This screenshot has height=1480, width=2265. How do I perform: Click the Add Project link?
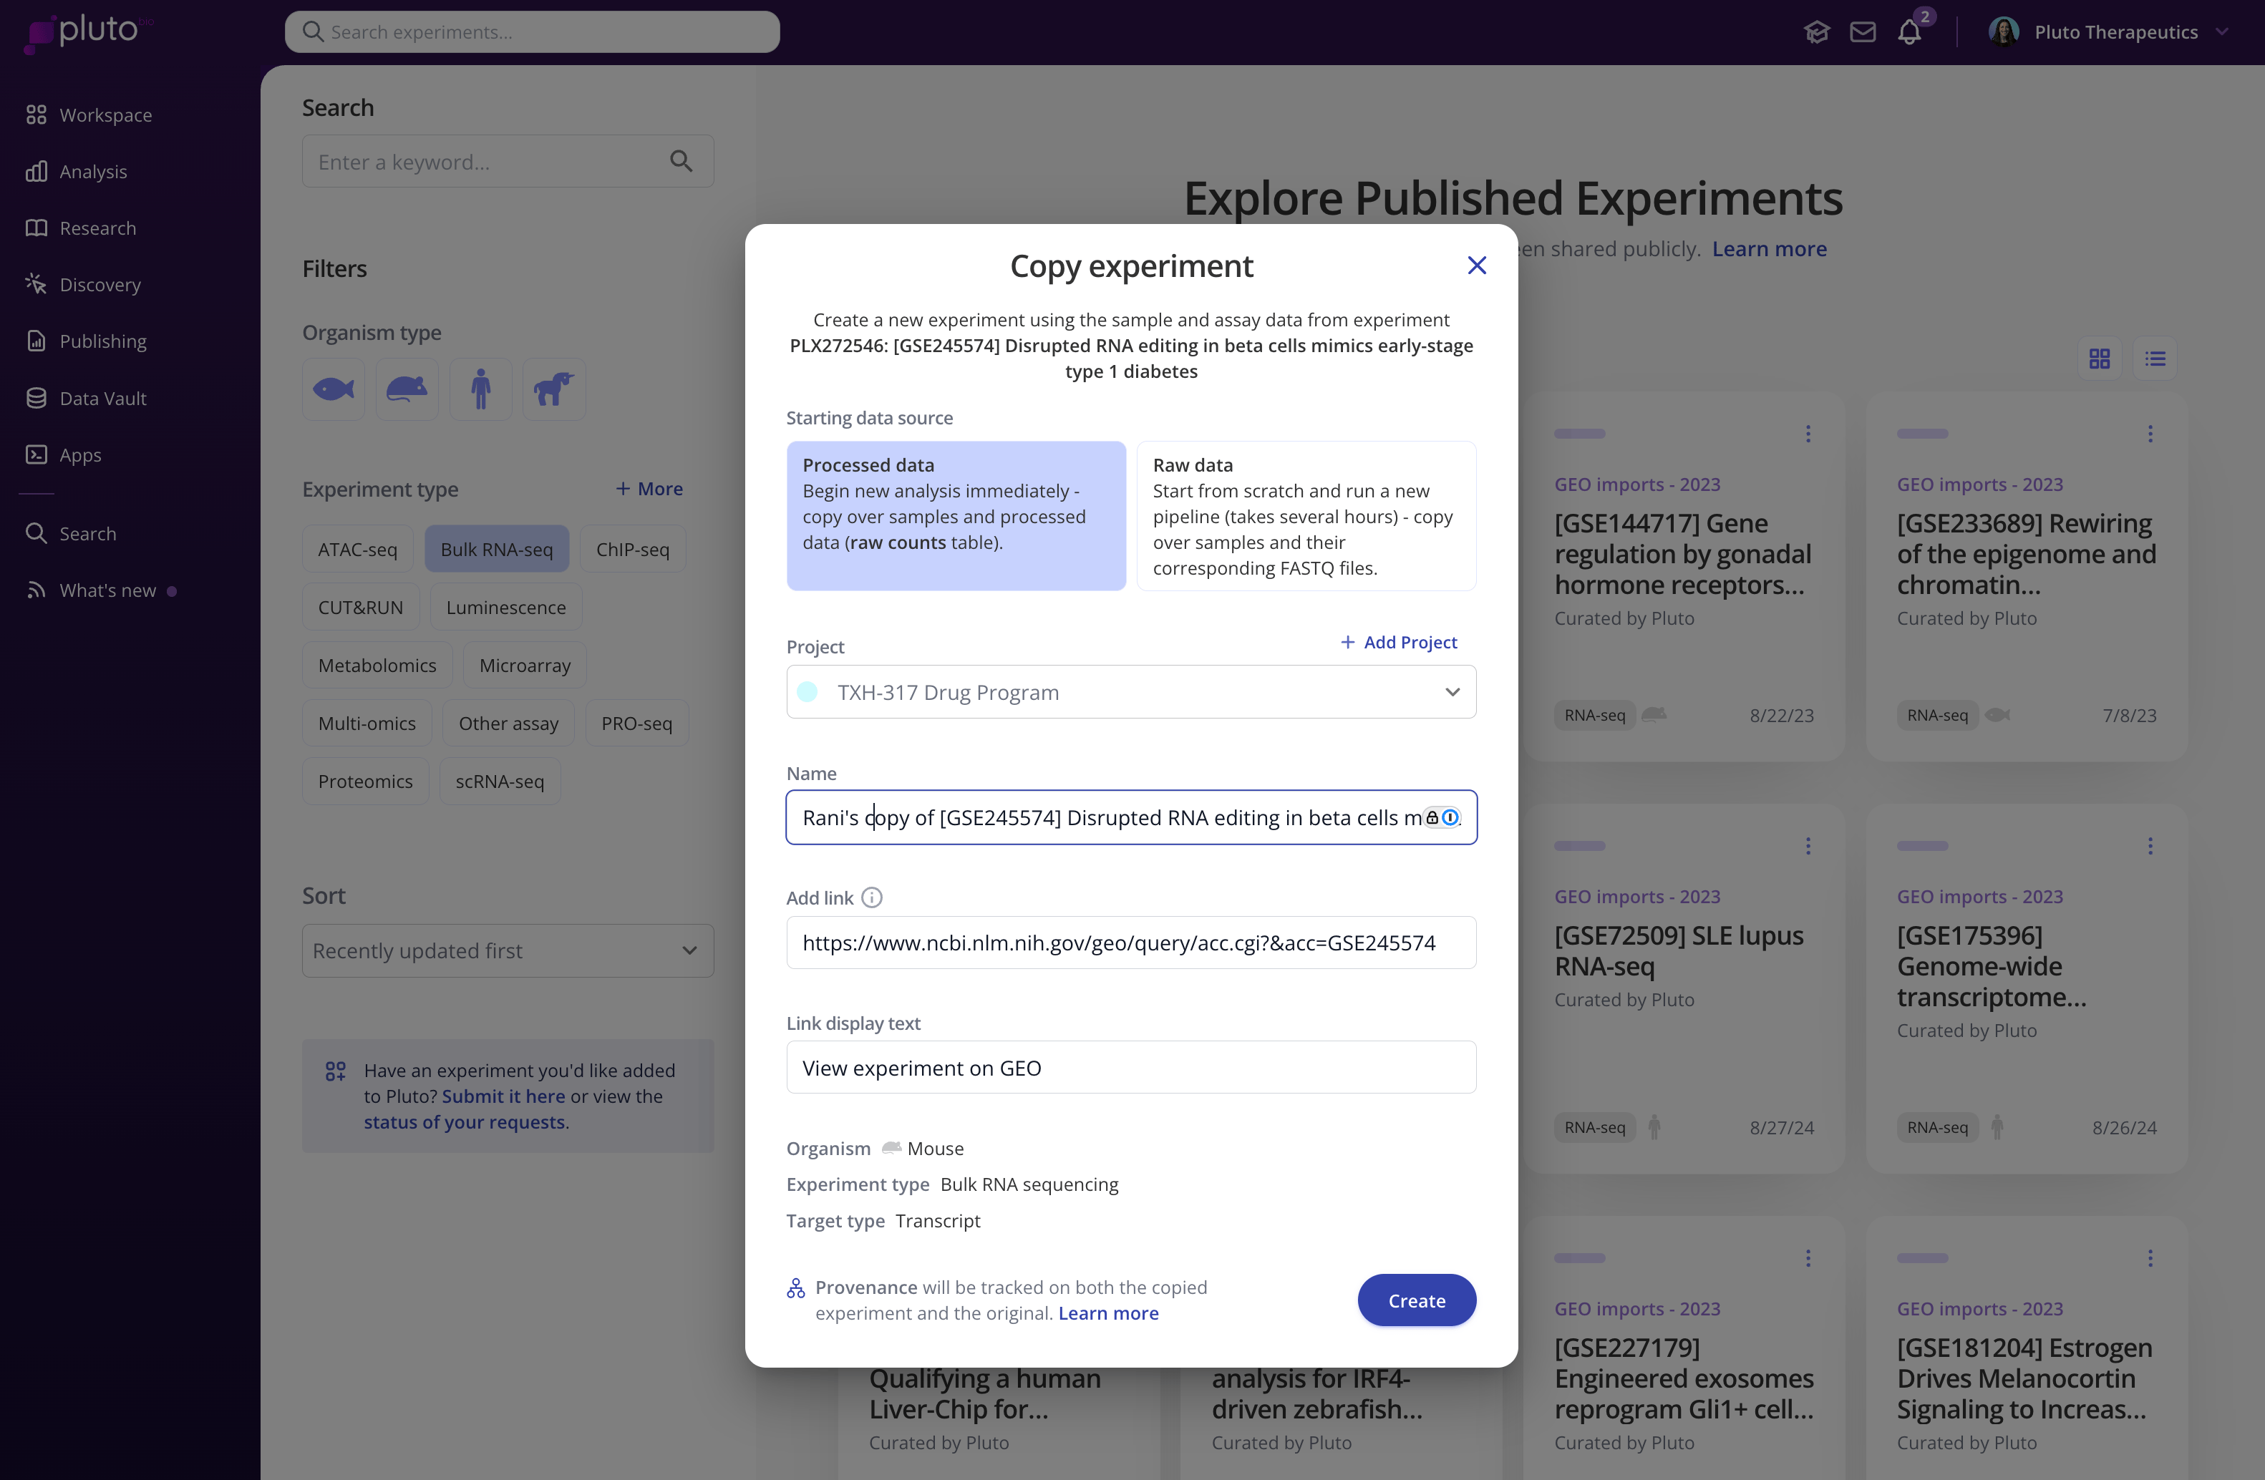[x=1398, y=642]
